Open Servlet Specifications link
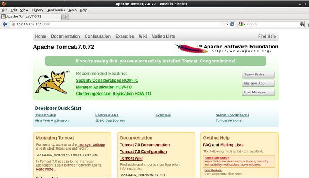The width and height of the screenshot is (309, 178). 232,115
